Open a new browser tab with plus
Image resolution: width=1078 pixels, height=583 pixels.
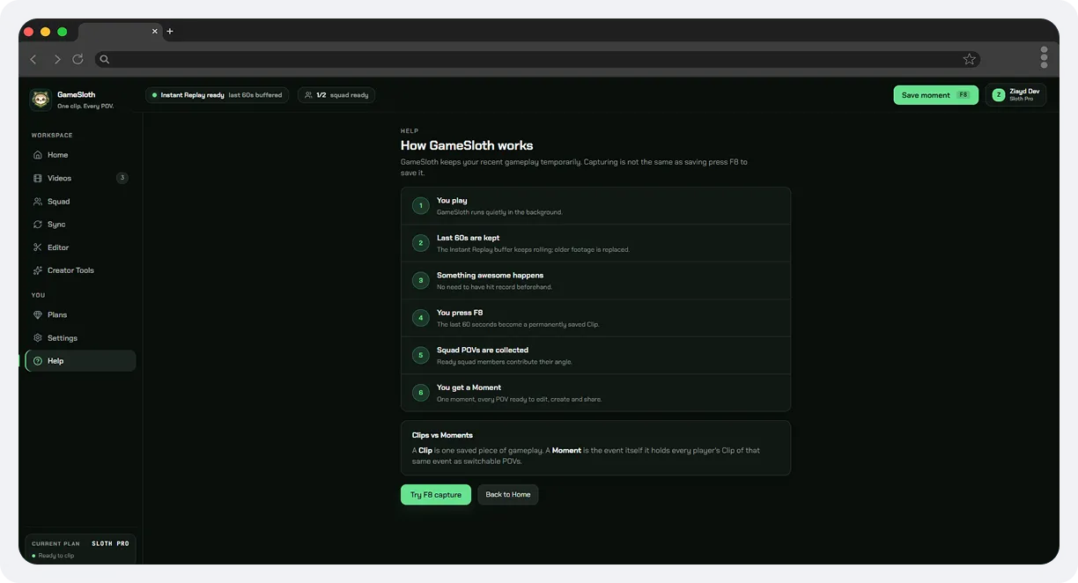pyautogui.click(x=170, y=32)
